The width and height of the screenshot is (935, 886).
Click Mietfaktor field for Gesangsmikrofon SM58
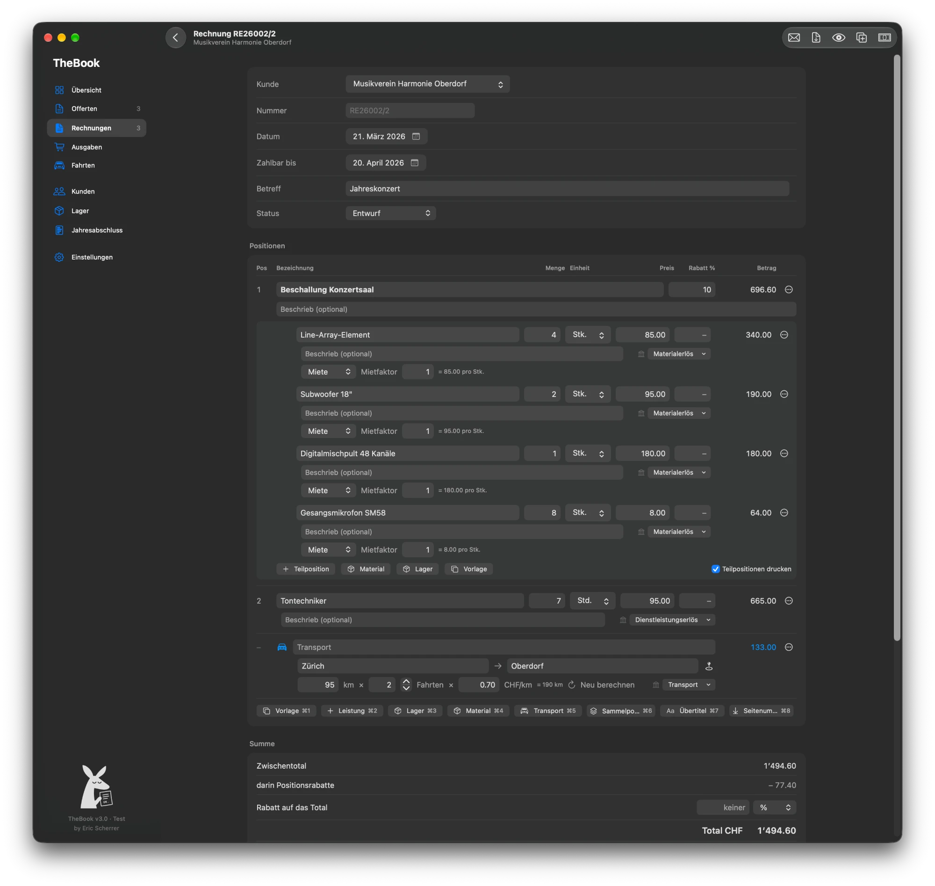[x=418, y=550]
